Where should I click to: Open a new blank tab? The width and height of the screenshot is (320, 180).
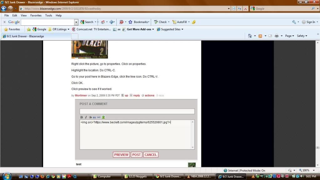point(75,37)
